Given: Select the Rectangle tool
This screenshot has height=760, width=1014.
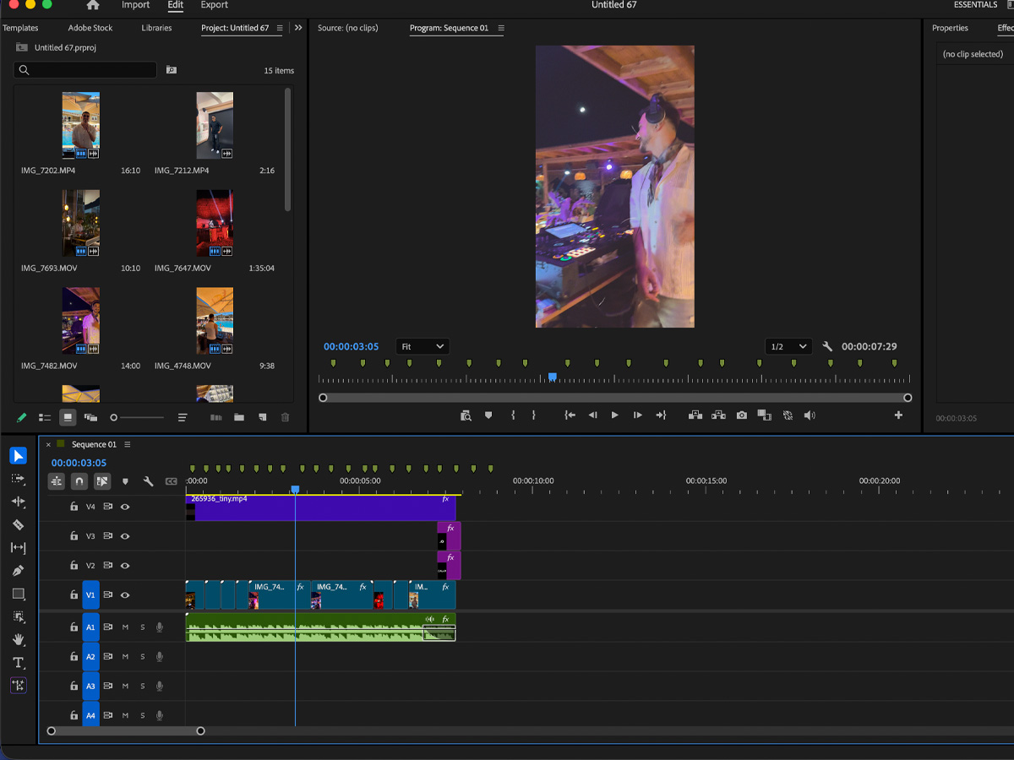Looking at the screenshot, I should tap(18, 594).
